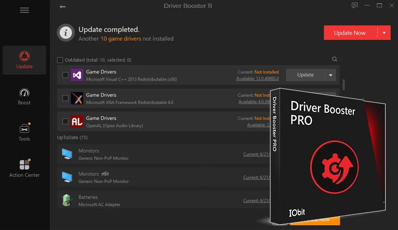Open the Tools section
The width and height of the screenshot is (398, 230).
click(24, 133)
